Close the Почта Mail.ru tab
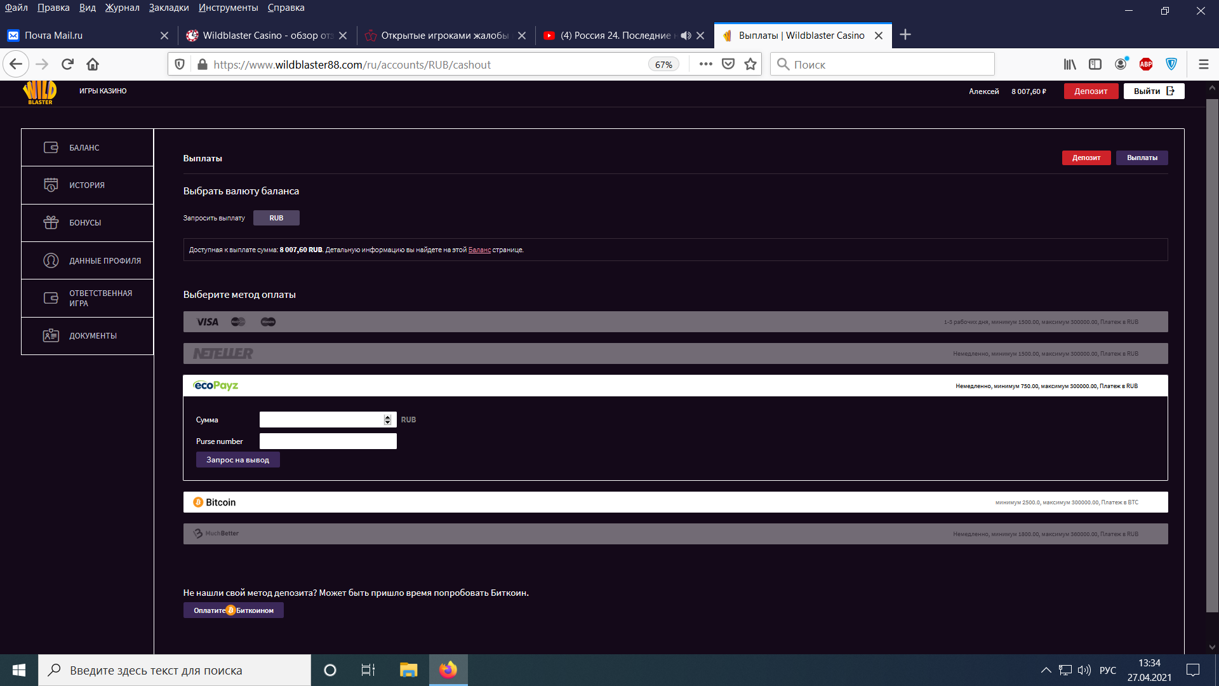The image size is (1219, 686). (164, 36)
